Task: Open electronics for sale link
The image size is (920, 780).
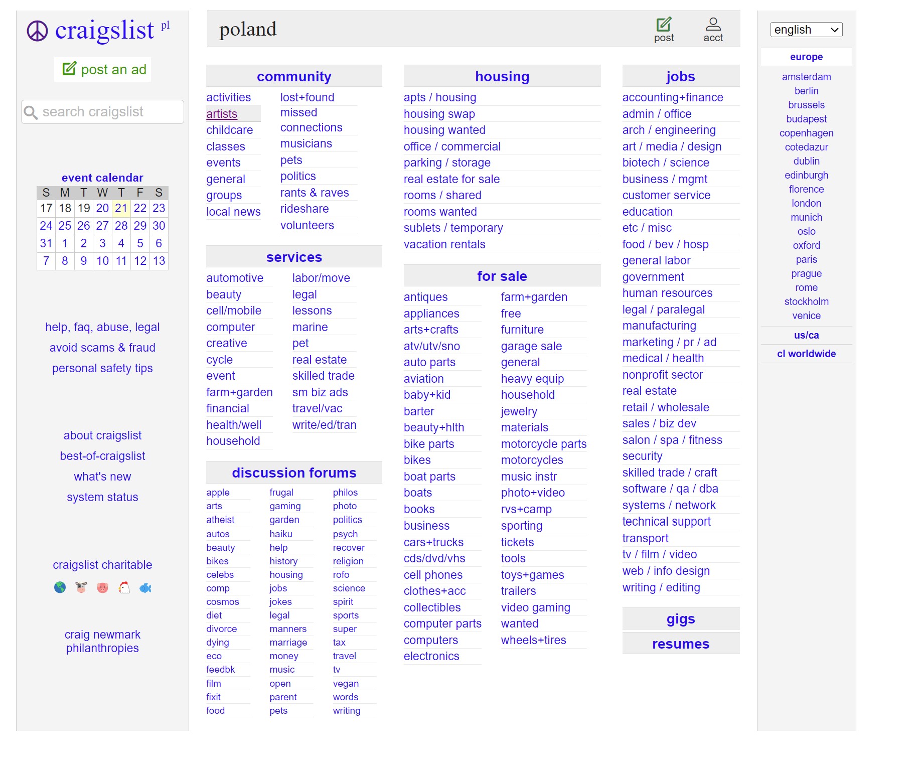Action: click(431, 656)
